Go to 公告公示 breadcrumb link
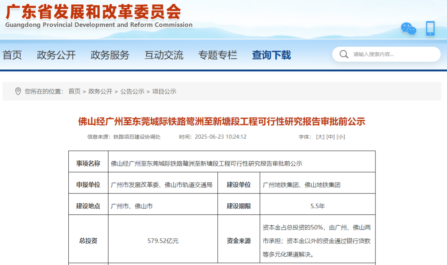447x265 pixels. [x=132, y=91]
